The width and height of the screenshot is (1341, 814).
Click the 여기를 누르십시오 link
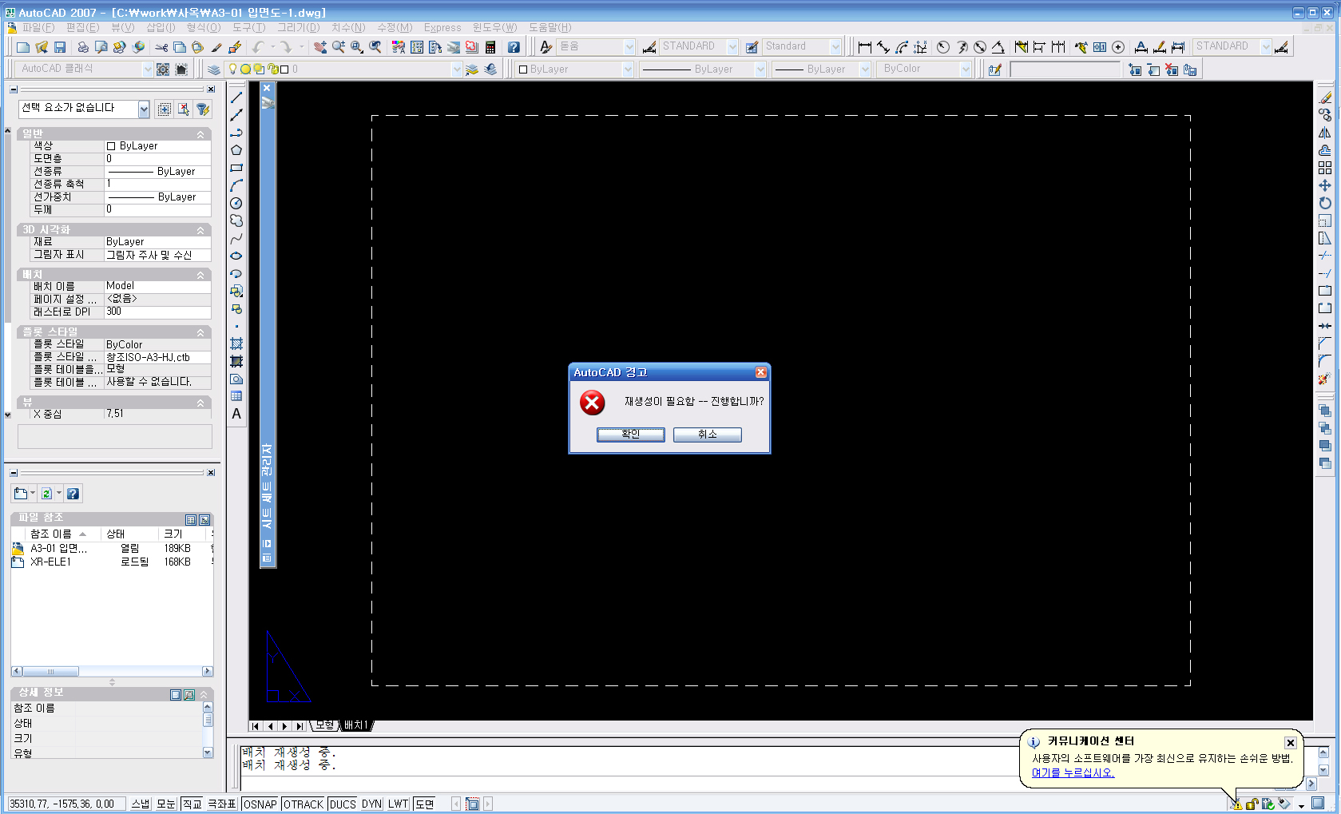[x=1072, y=772]
